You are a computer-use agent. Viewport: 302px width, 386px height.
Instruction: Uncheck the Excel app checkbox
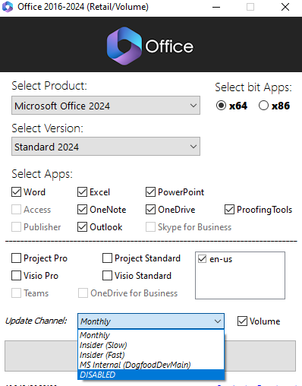tap(82, 192)
